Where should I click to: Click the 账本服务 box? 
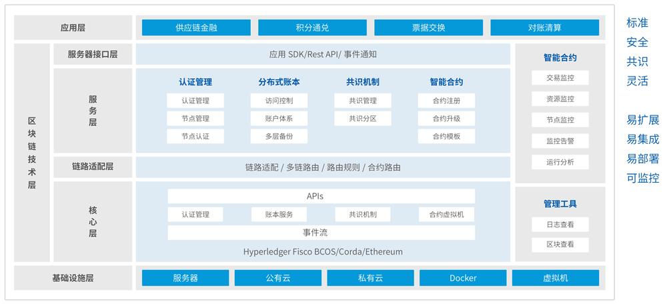(279, 215)
